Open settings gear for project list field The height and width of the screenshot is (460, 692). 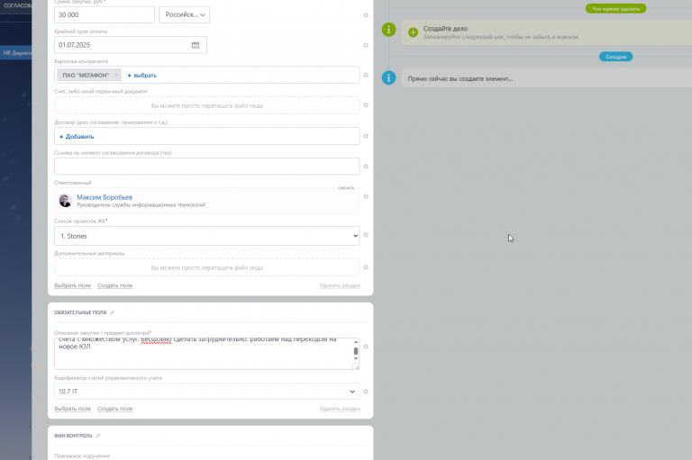pos(366,235)
